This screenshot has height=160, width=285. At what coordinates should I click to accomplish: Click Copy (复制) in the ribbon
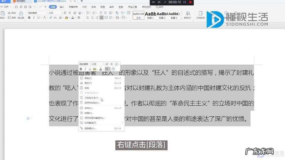click(12, 18)
